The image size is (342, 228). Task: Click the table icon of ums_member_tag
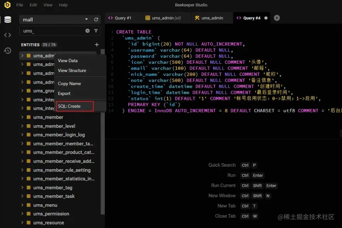click(29, 188)
